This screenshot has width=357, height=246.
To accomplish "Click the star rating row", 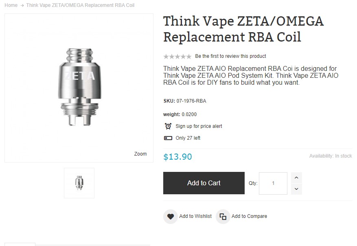I will click(177, 56).
